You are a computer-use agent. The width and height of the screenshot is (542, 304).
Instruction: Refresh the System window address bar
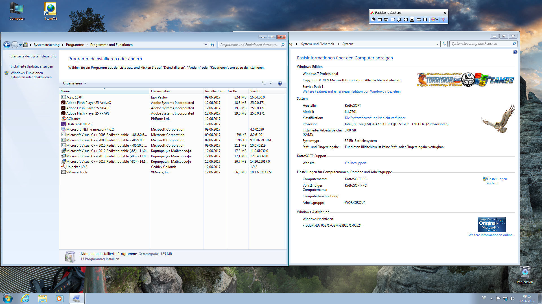point(444,44)
